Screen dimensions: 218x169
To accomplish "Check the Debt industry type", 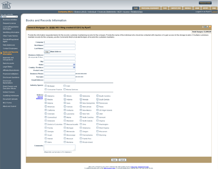I will point(64,86).
